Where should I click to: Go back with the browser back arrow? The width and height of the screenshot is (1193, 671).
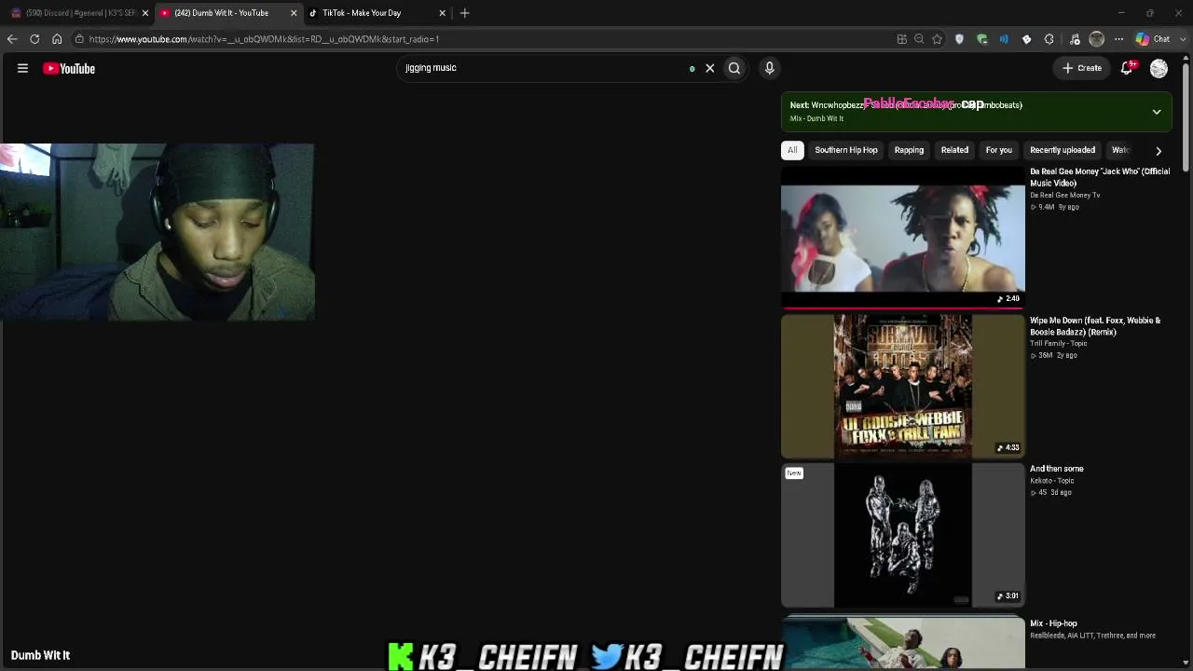(x=11, y=39)
